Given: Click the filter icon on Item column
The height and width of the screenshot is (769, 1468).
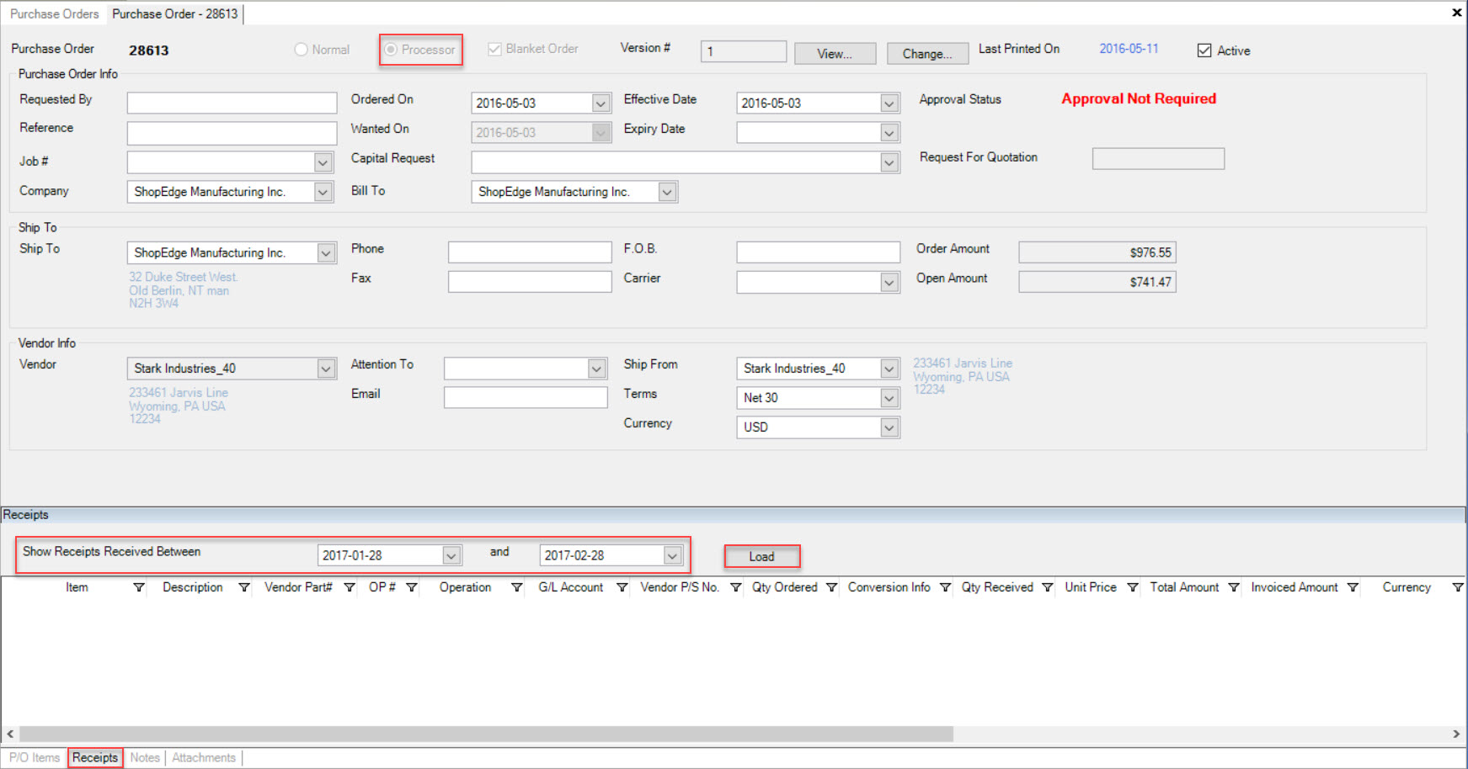Looking at the screenshot, I should [x=139, y=587].
